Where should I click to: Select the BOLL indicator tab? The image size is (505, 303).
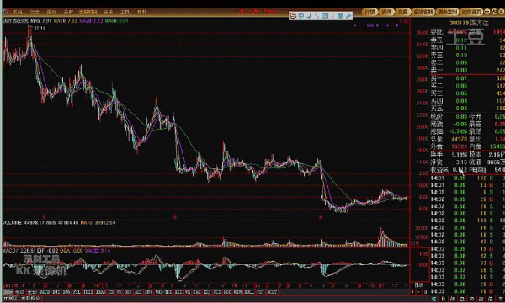point(249,292)
